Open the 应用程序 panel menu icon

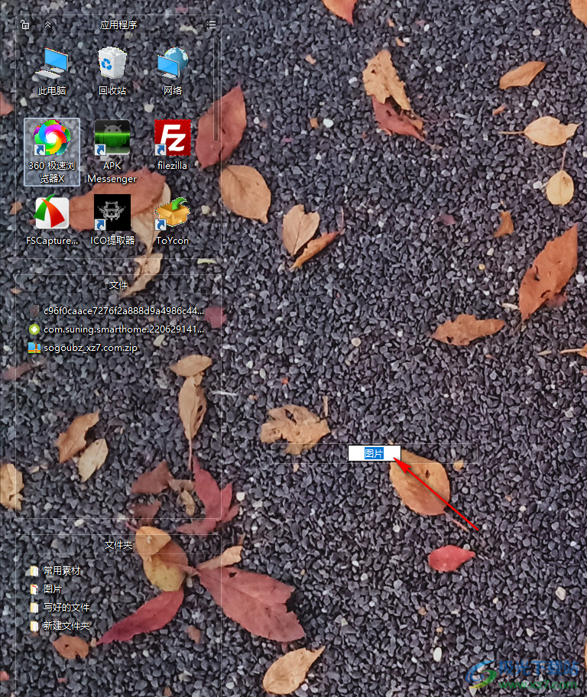click(211, 24)
